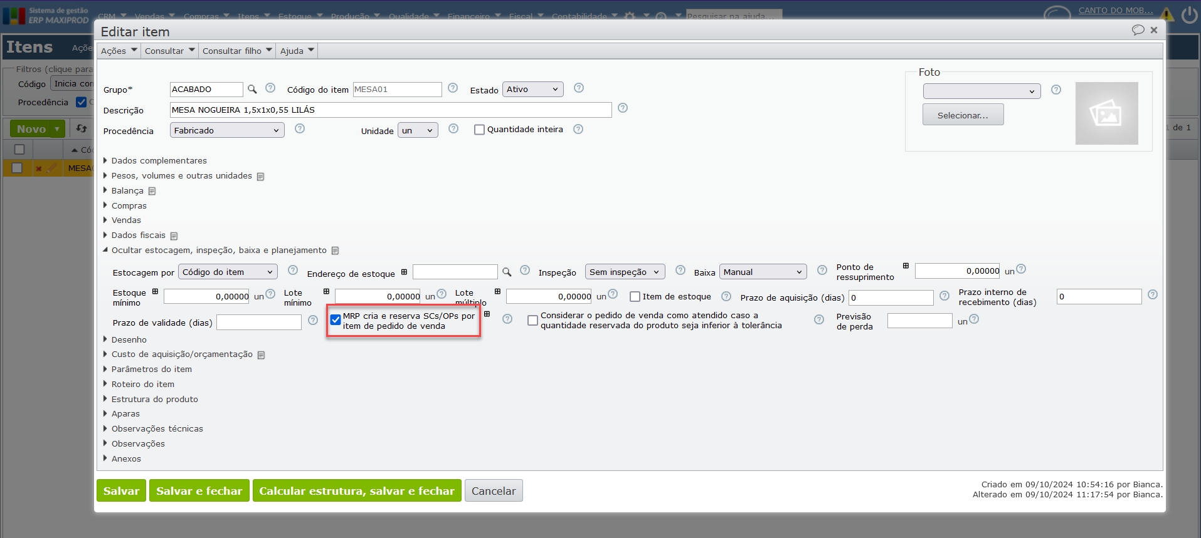Open help icon next to Código do item
Image resolution: width=1201 pixels, height=538 pixels.
(453, 88)
